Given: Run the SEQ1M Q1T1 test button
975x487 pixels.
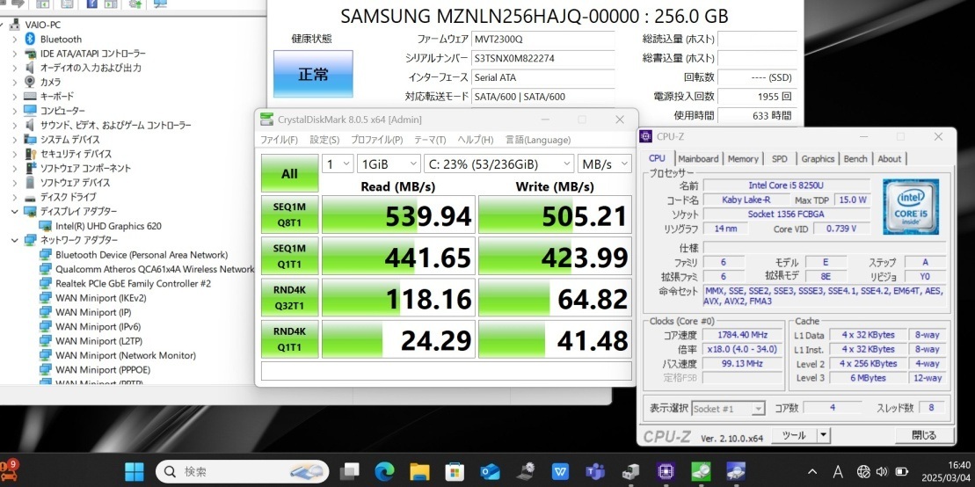Looking at the screenshot, I should click(290, 256).
